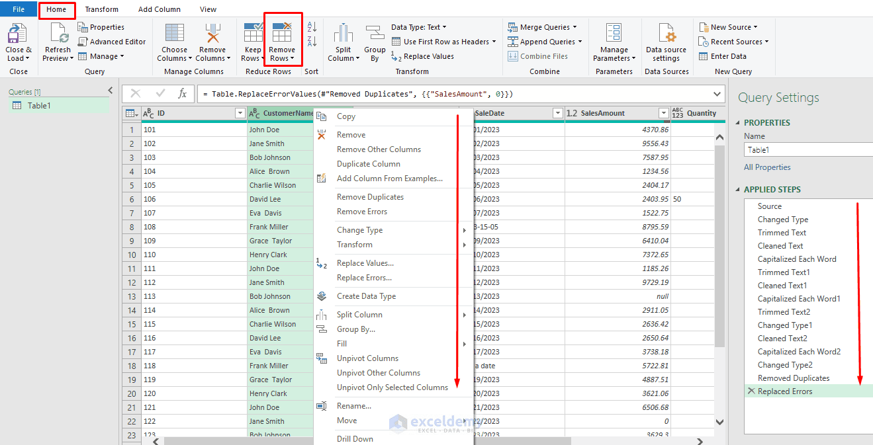Click the Remove Columns icon

pos(212,33)
